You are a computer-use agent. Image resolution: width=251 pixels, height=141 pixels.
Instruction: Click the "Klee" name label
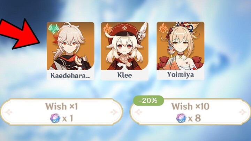pyautogui.click(x=124, y=75)
